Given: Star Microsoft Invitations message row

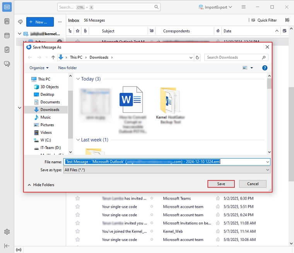Looking at the screenshot, I should coord(78,223).
